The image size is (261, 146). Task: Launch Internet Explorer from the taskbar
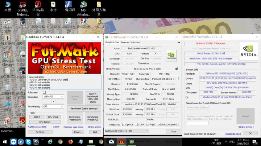tap(50, 142)
